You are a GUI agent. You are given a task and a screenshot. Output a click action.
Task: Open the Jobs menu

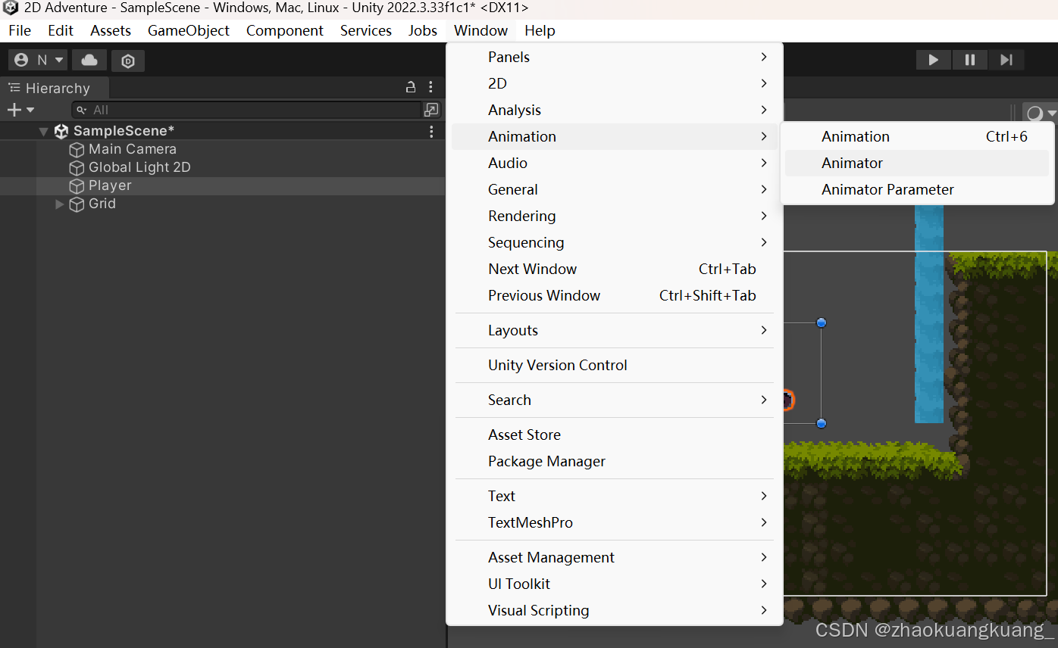tap(423, 30)
